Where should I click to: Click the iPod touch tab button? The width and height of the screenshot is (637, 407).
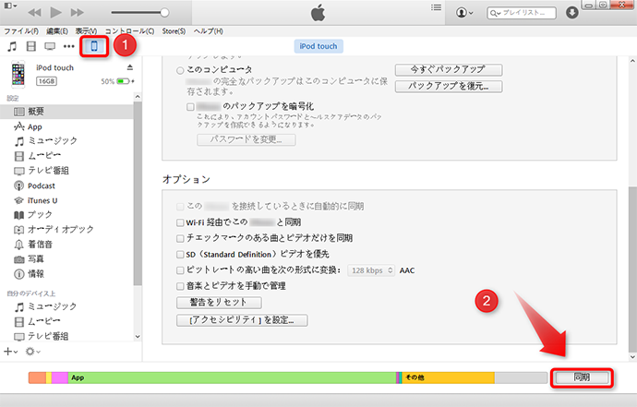pos(318,46)
